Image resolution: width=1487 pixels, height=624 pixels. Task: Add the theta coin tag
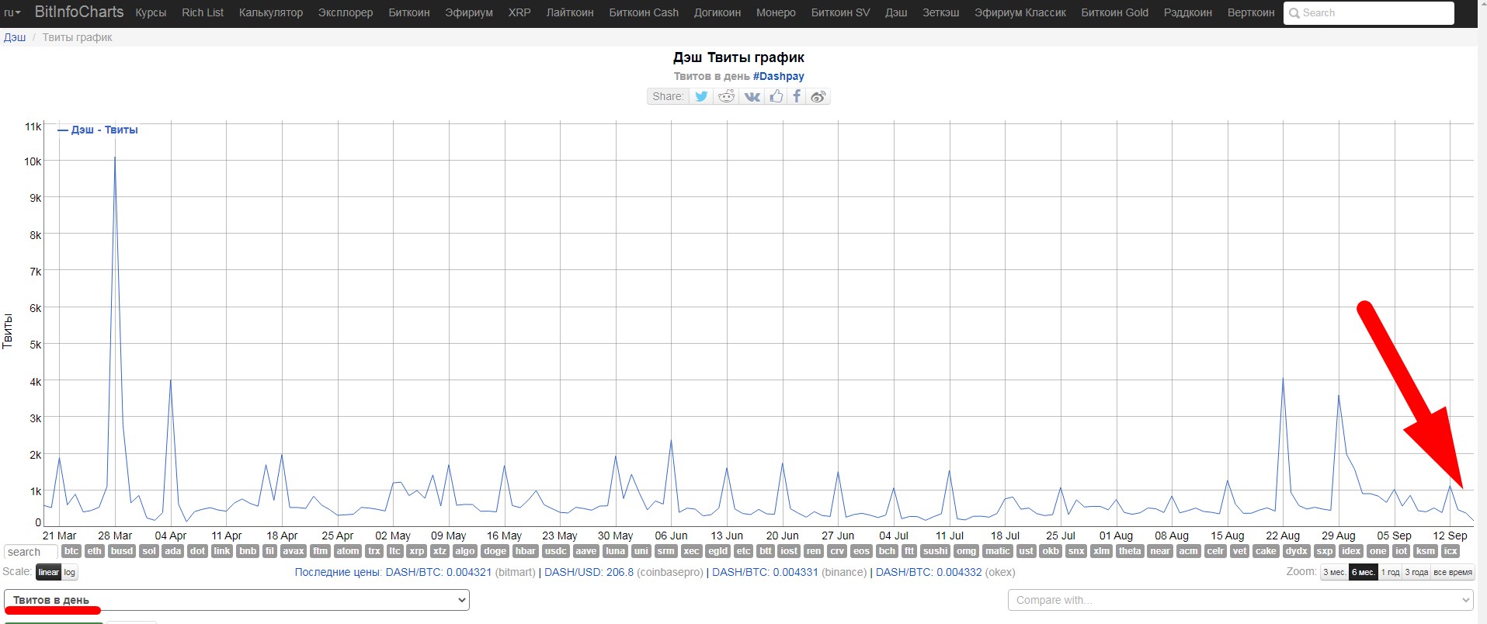click(1130, 551)
